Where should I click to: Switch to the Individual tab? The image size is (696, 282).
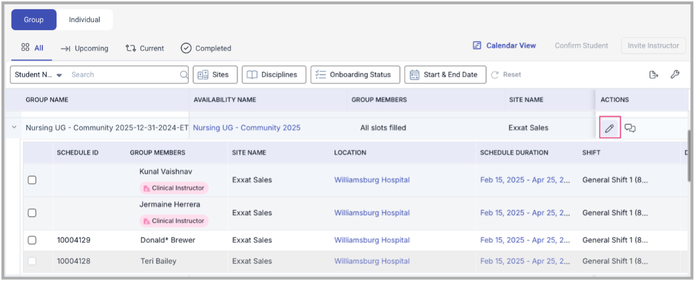click(x=84, y=20)
